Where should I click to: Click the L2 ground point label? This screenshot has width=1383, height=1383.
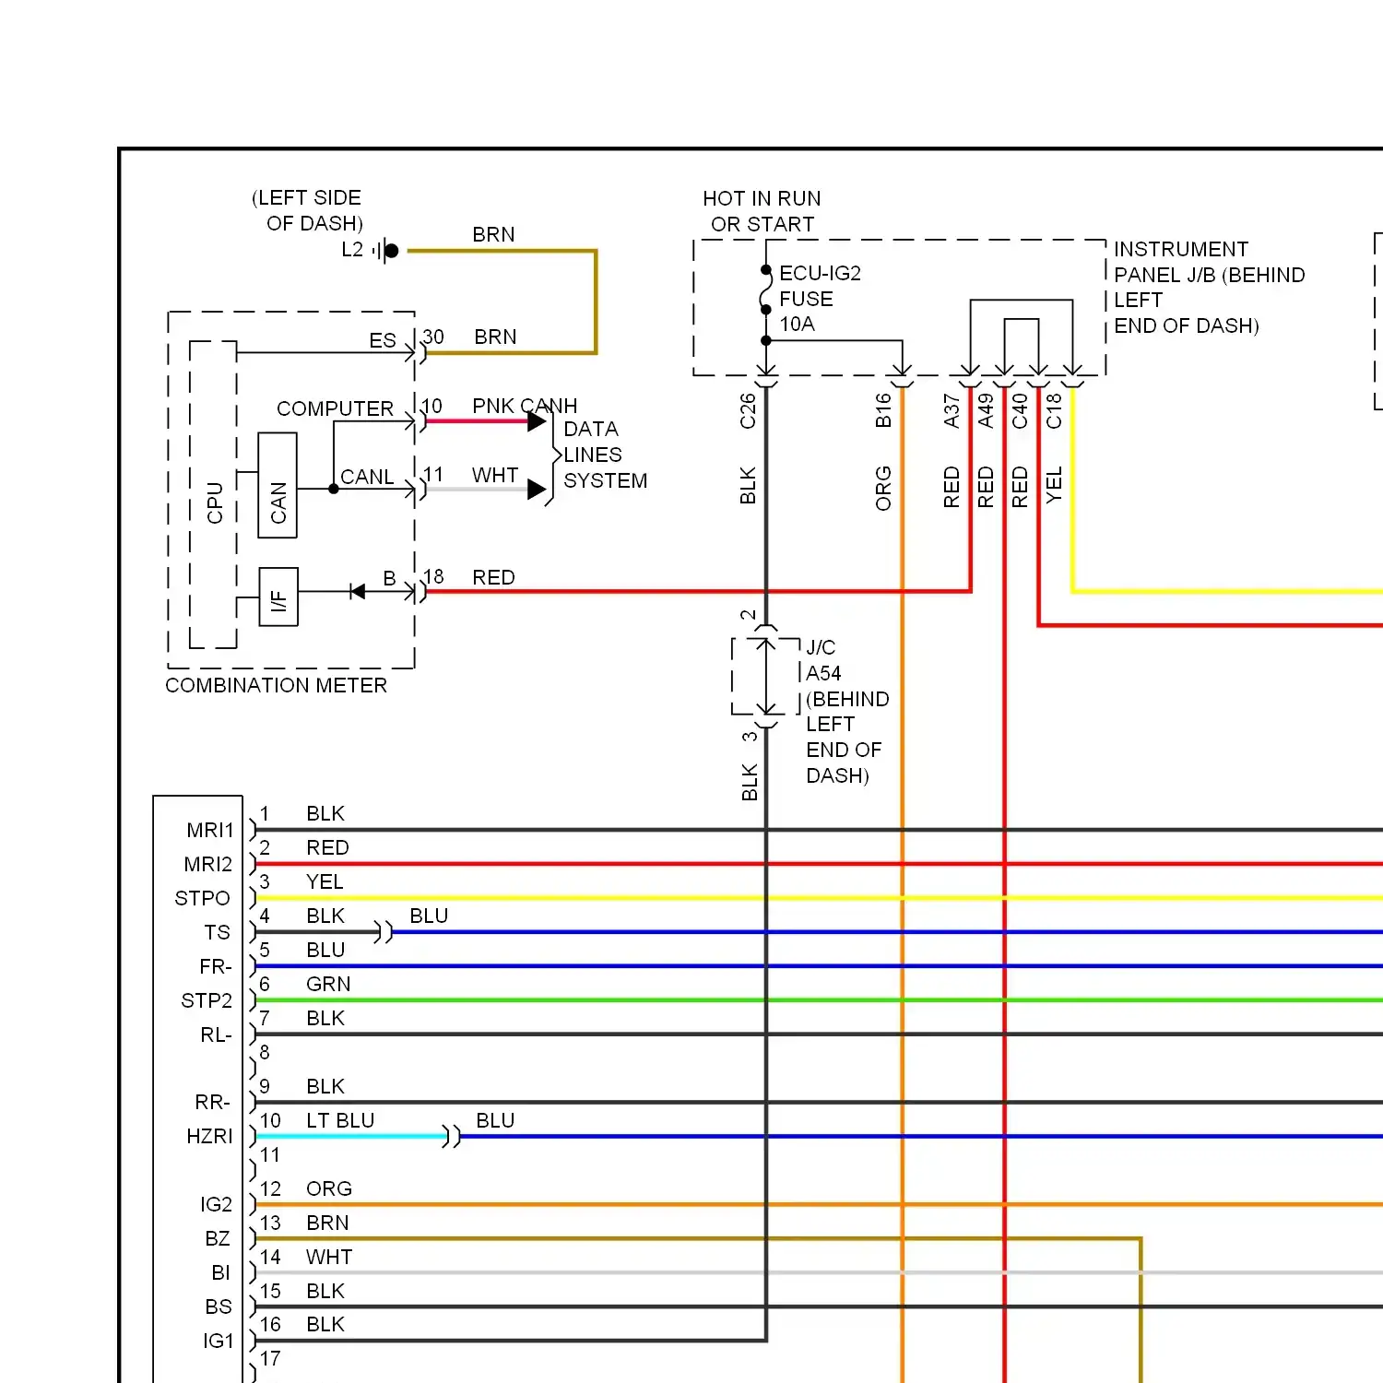tap(352, 250)
